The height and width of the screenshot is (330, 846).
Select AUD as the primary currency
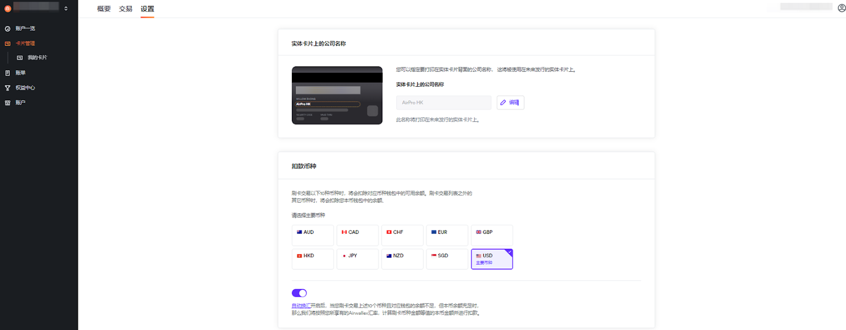312,235
